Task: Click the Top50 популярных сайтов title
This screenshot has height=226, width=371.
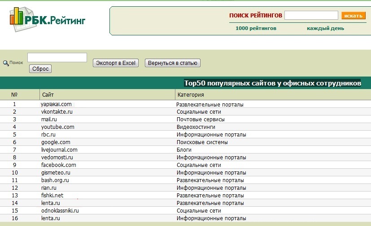Action: pyautogui.click(x=273, y=83)
